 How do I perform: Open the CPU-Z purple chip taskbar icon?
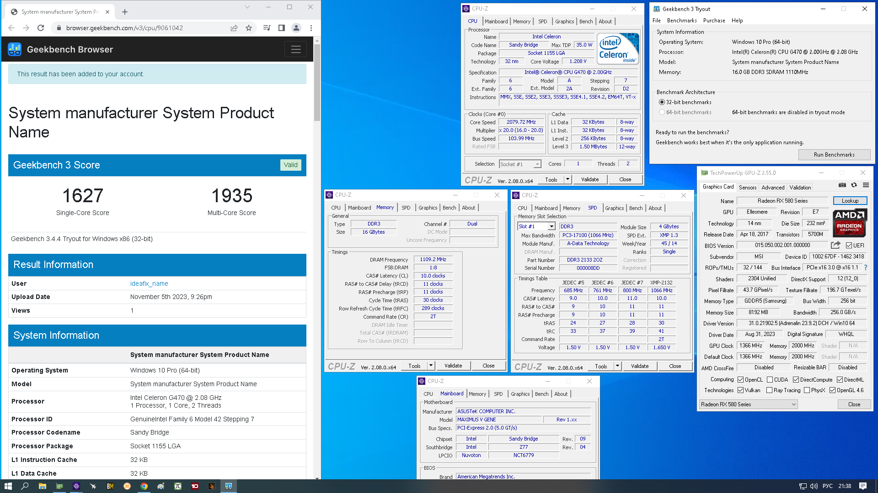76,486
